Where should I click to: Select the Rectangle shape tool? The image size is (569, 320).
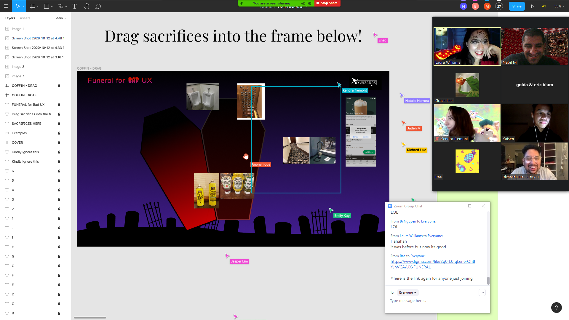point(47,6)
